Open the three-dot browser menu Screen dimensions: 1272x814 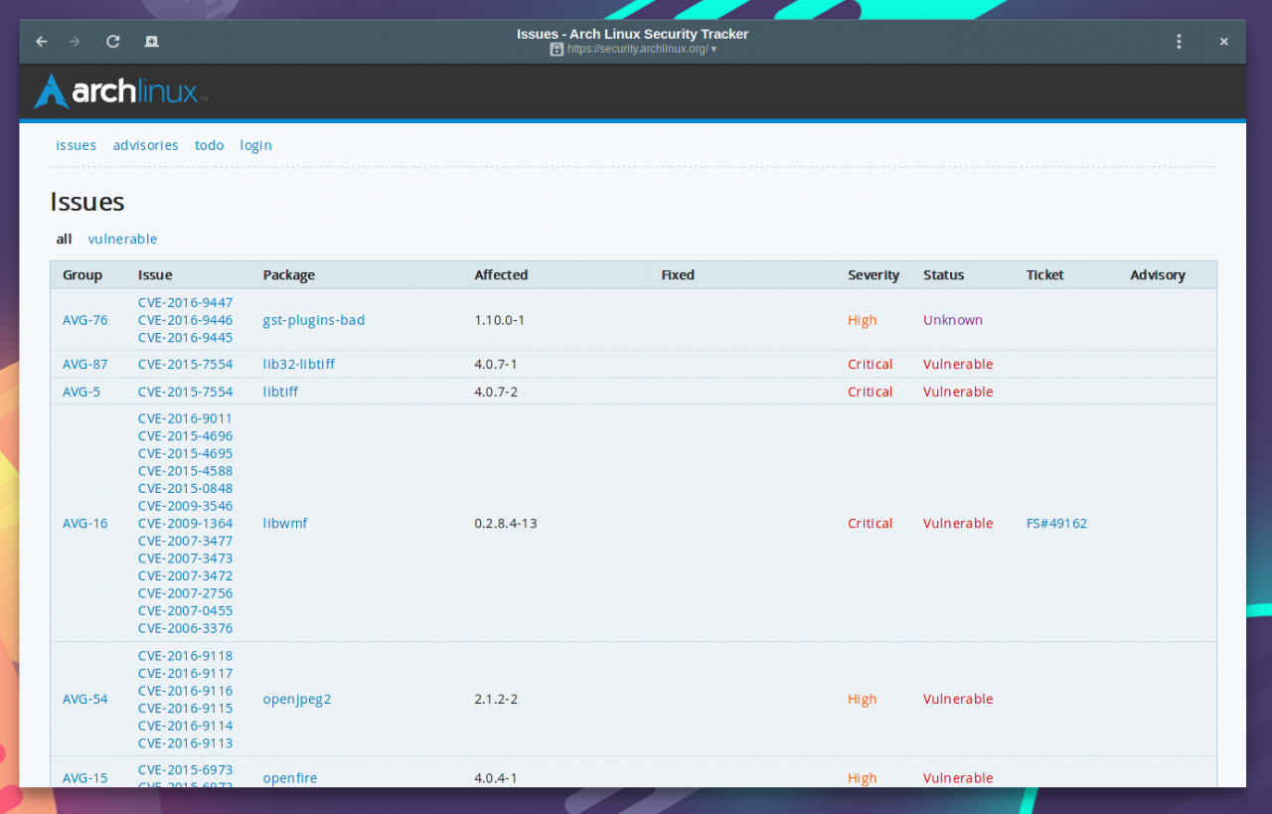click(1179, 41)
